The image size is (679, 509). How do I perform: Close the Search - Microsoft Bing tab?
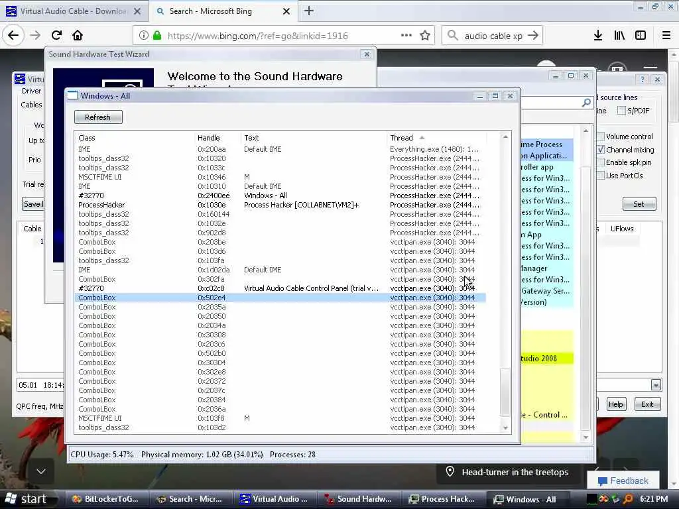pyautogui.click(x=286, y=11)
